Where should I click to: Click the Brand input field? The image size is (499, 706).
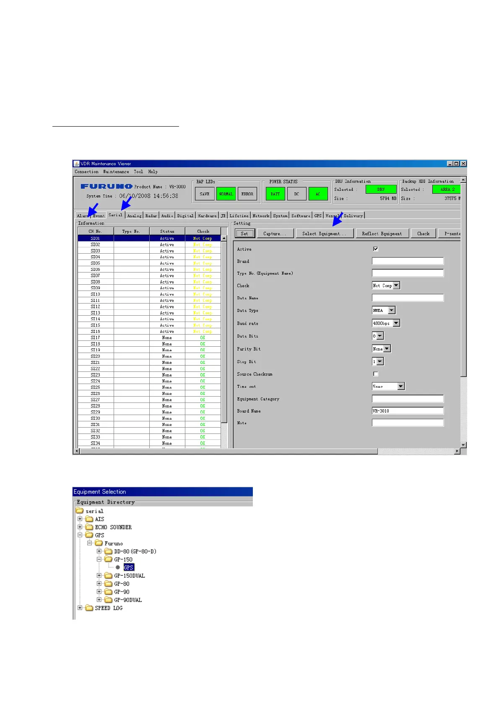click(x=408, y=261)
